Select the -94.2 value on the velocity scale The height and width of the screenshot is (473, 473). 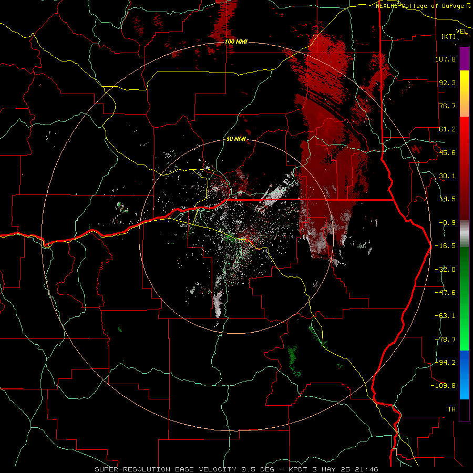(x=445, y=362)
